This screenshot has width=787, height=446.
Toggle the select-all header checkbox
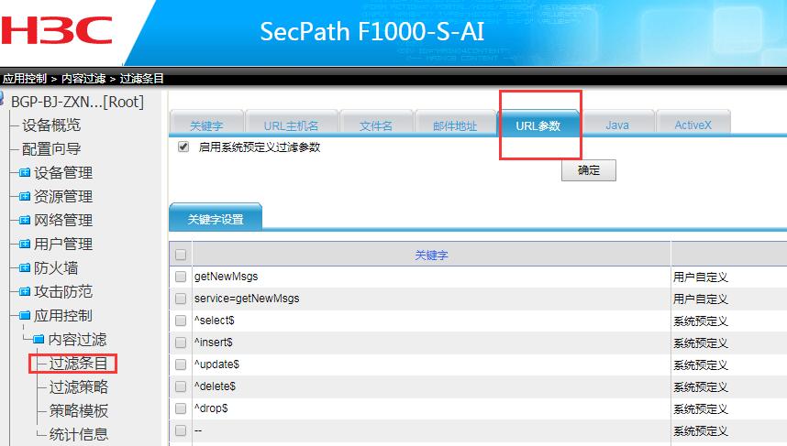pos(181,255)
